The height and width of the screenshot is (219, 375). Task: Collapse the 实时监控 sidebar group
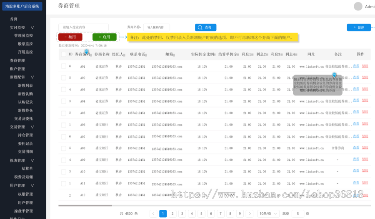[x=32, y=28]
